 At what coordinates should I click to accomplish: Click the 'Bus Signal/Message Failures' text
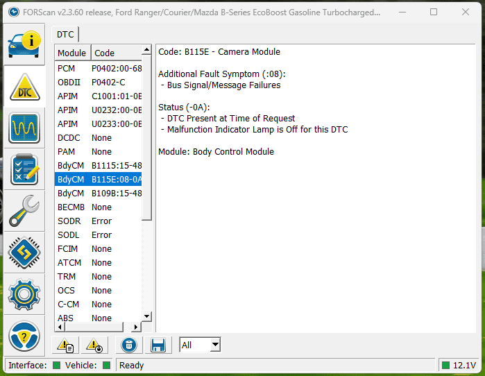point(224,85)
